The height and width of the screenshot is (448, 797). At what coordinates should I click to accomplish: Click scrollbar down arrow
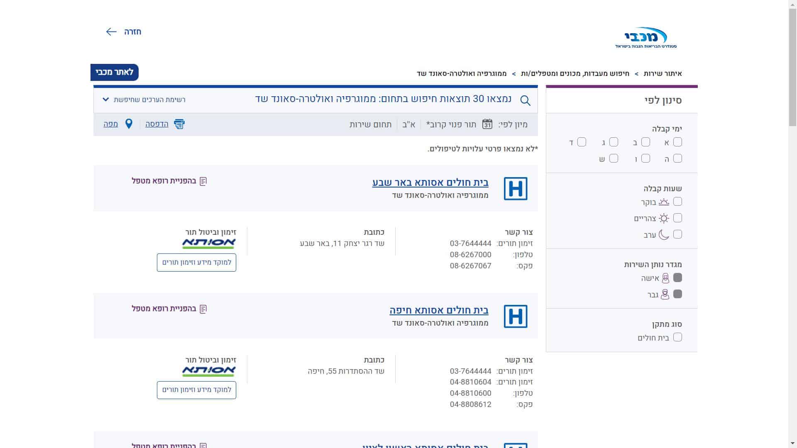click(x=792, y=444)
